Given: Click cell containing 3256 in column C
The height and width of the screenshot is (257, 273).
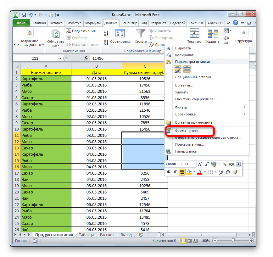Looking at the screenshot, I should pos(145,173).
